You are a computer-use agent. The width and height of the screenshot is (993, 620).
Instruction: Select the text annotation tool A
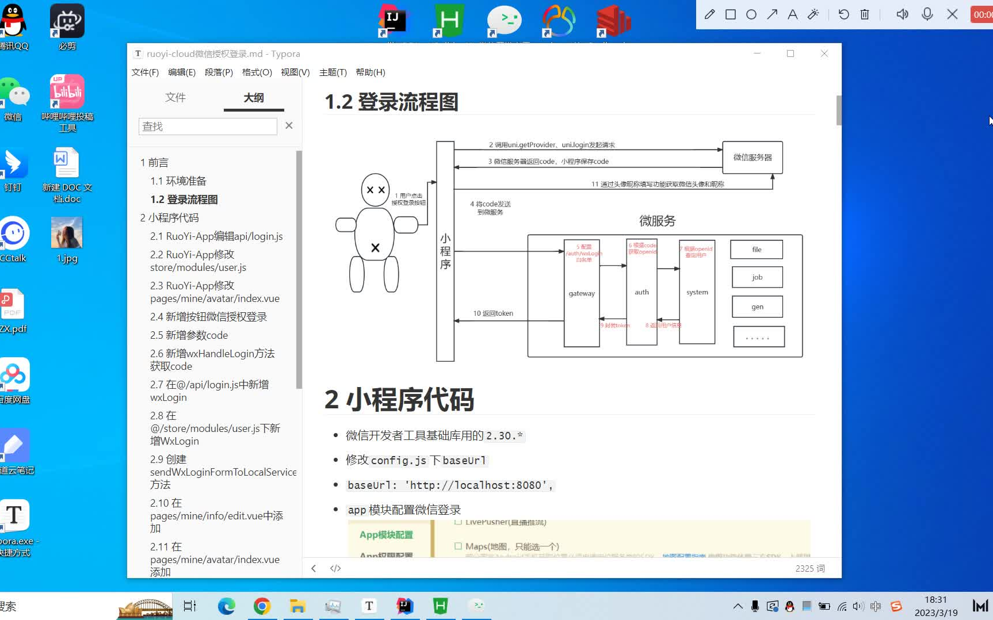pyautogui.click(x=793, y=14)
